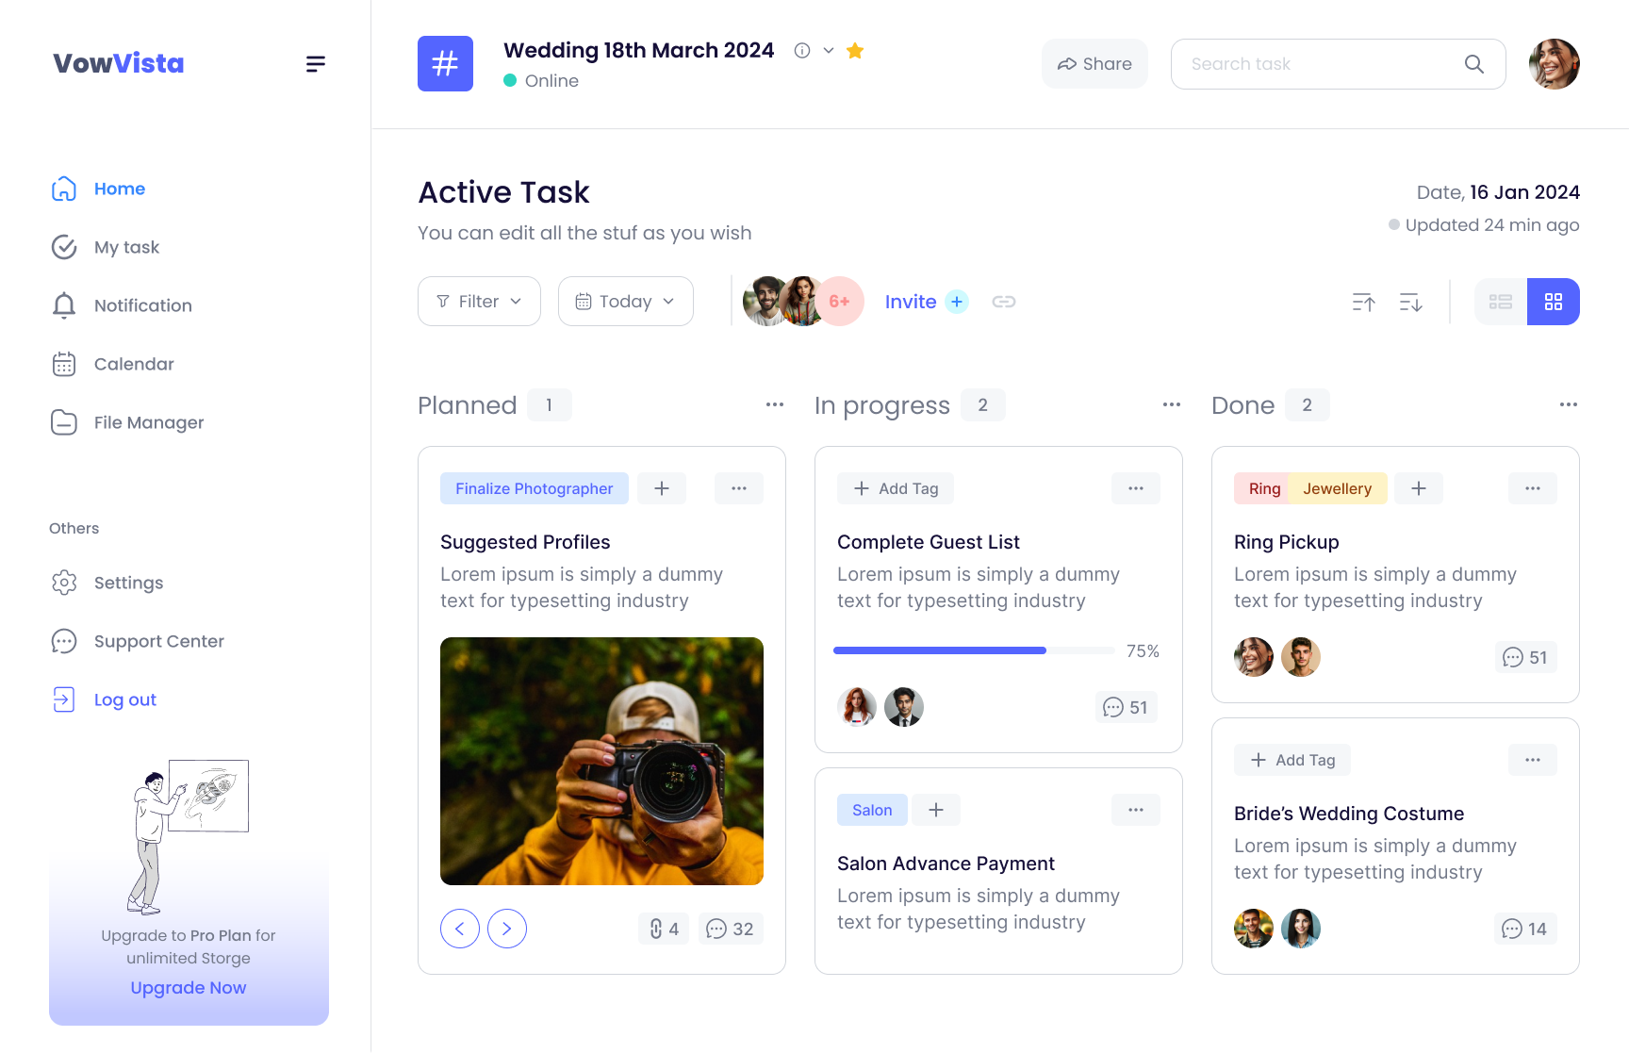Click Invite text link
The width and height of the screenshot is (1629, 1053).
point(911,302)
